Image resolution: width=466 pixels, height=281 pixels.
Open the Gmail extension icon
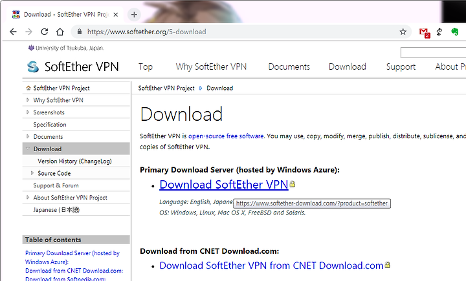point(425,32)
